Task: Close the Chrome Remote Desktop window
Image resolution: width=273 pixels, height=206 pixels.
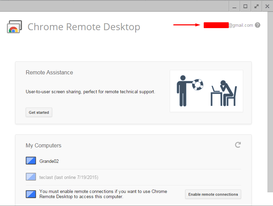Action: [x=267, y=7]
